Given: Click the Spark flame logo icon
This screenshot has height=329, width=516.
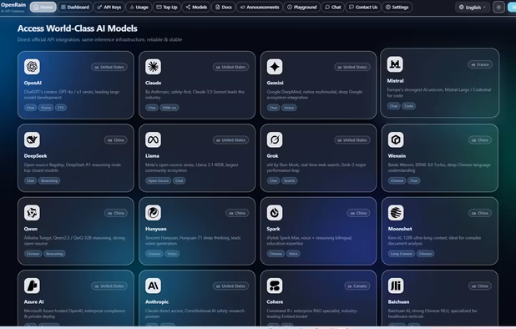Looking at the screenshot, I should coord(275,213).
